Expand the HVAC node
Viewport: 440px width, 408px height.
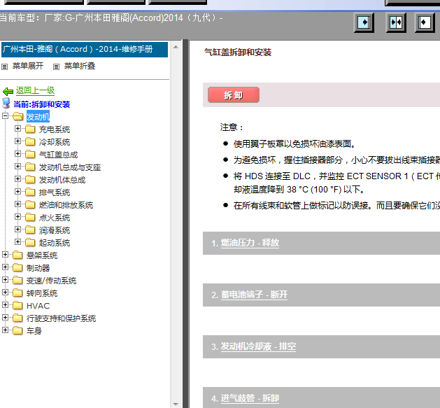click(x=5, y=304)
